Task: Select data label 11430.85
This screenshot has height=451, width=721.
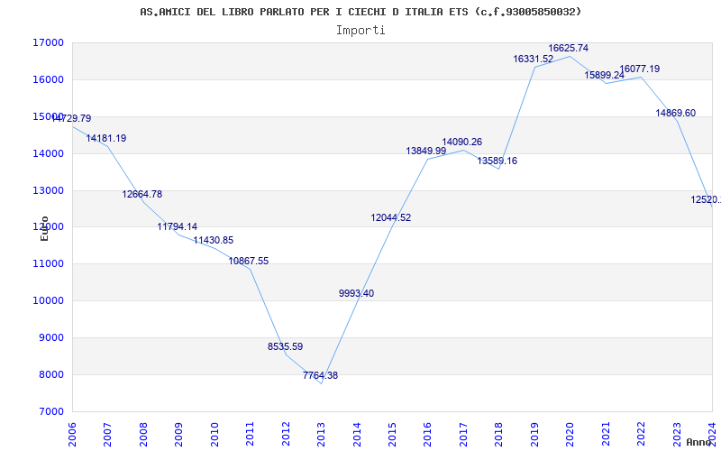Action: click(214, 240)
